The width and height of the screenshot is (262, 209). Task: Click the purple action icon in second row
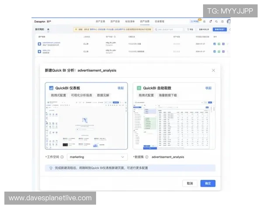point(224,51)
